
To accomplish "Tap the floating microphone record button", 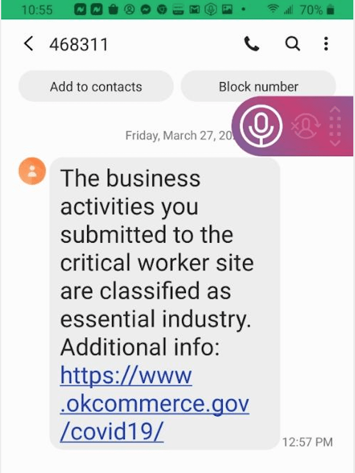I will [261, 126].
